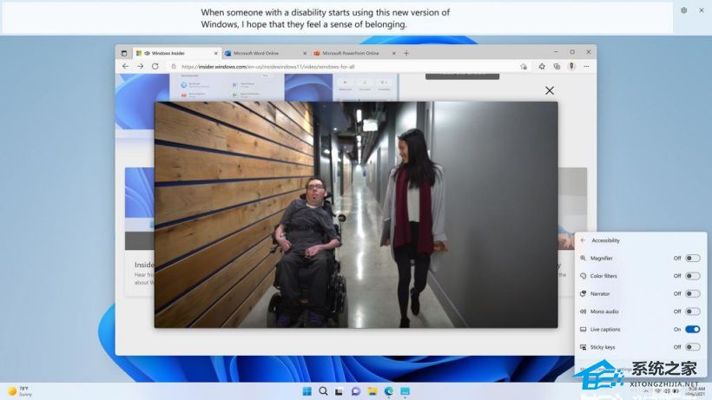
Task: Open Microsoft Edge from taskbar
Action: (x=388, y=391)
